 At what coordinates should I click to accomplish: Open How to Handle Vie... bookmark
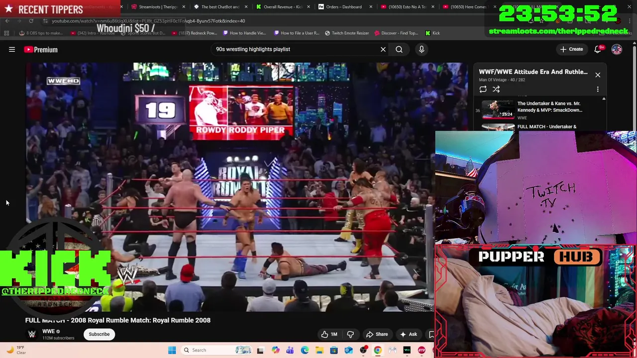click(245, 33)
